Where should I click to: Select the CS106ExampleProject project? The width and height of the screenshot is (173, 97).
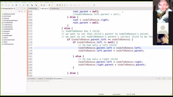11,20
